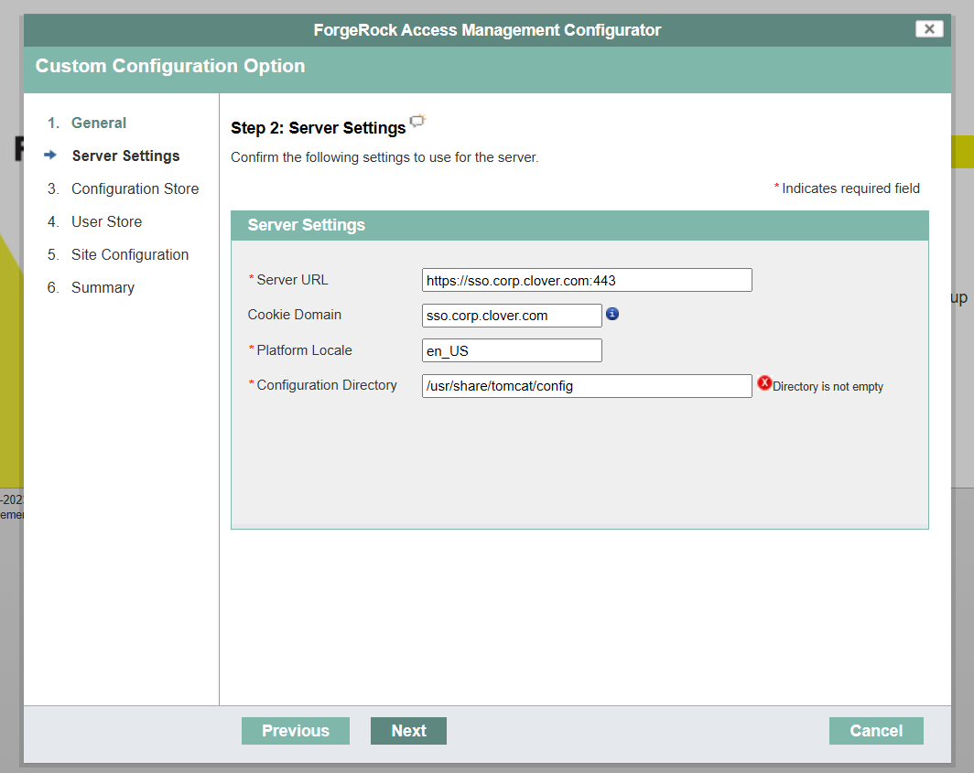Click the 'Custom Configuration Option' title
974x773 pixels.
170,66
